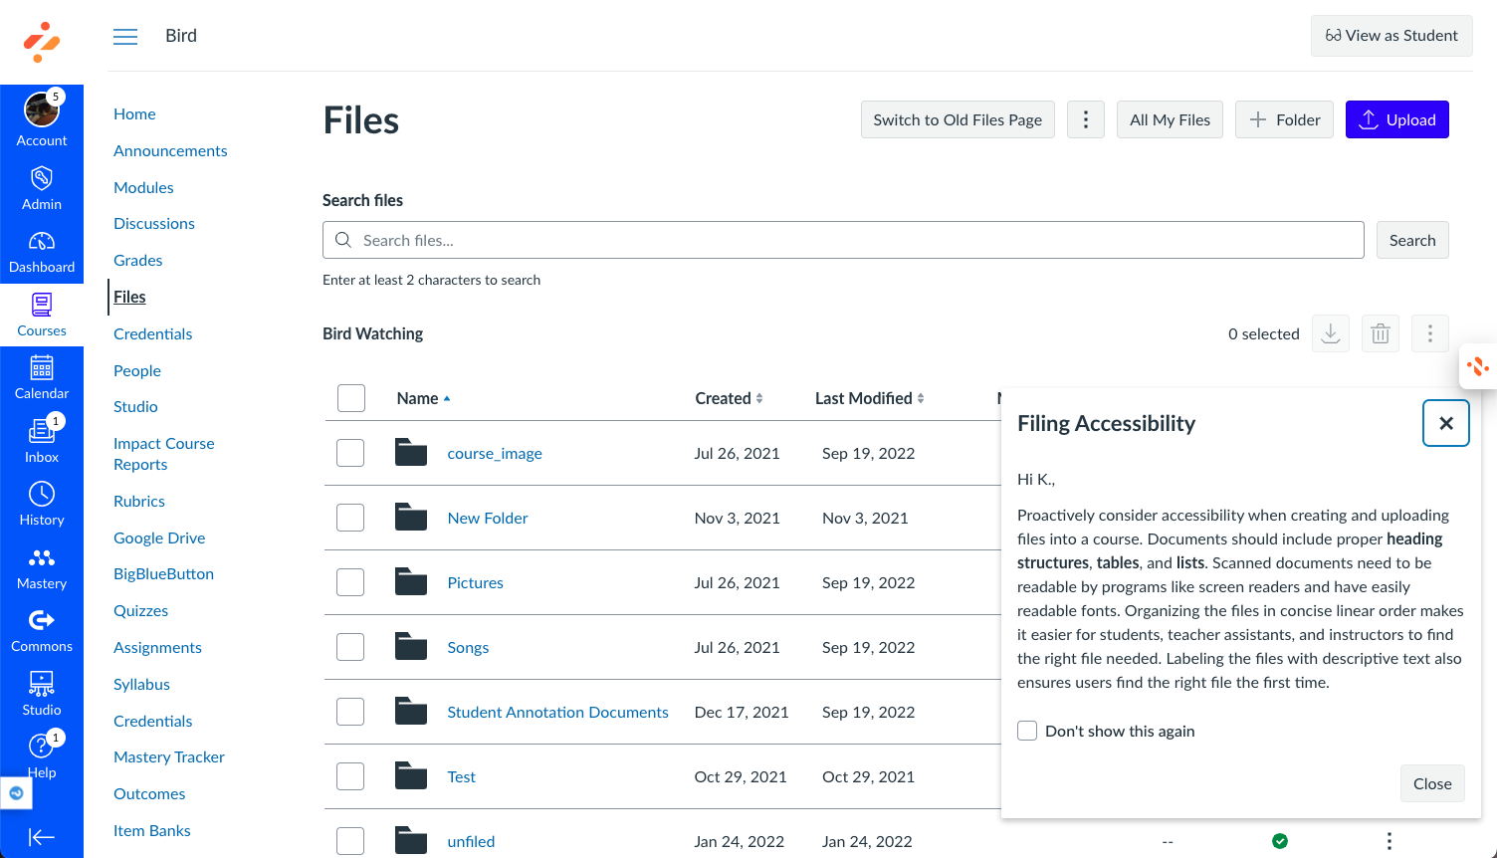Select the Pictures folder checkbox

coord(350,582)
